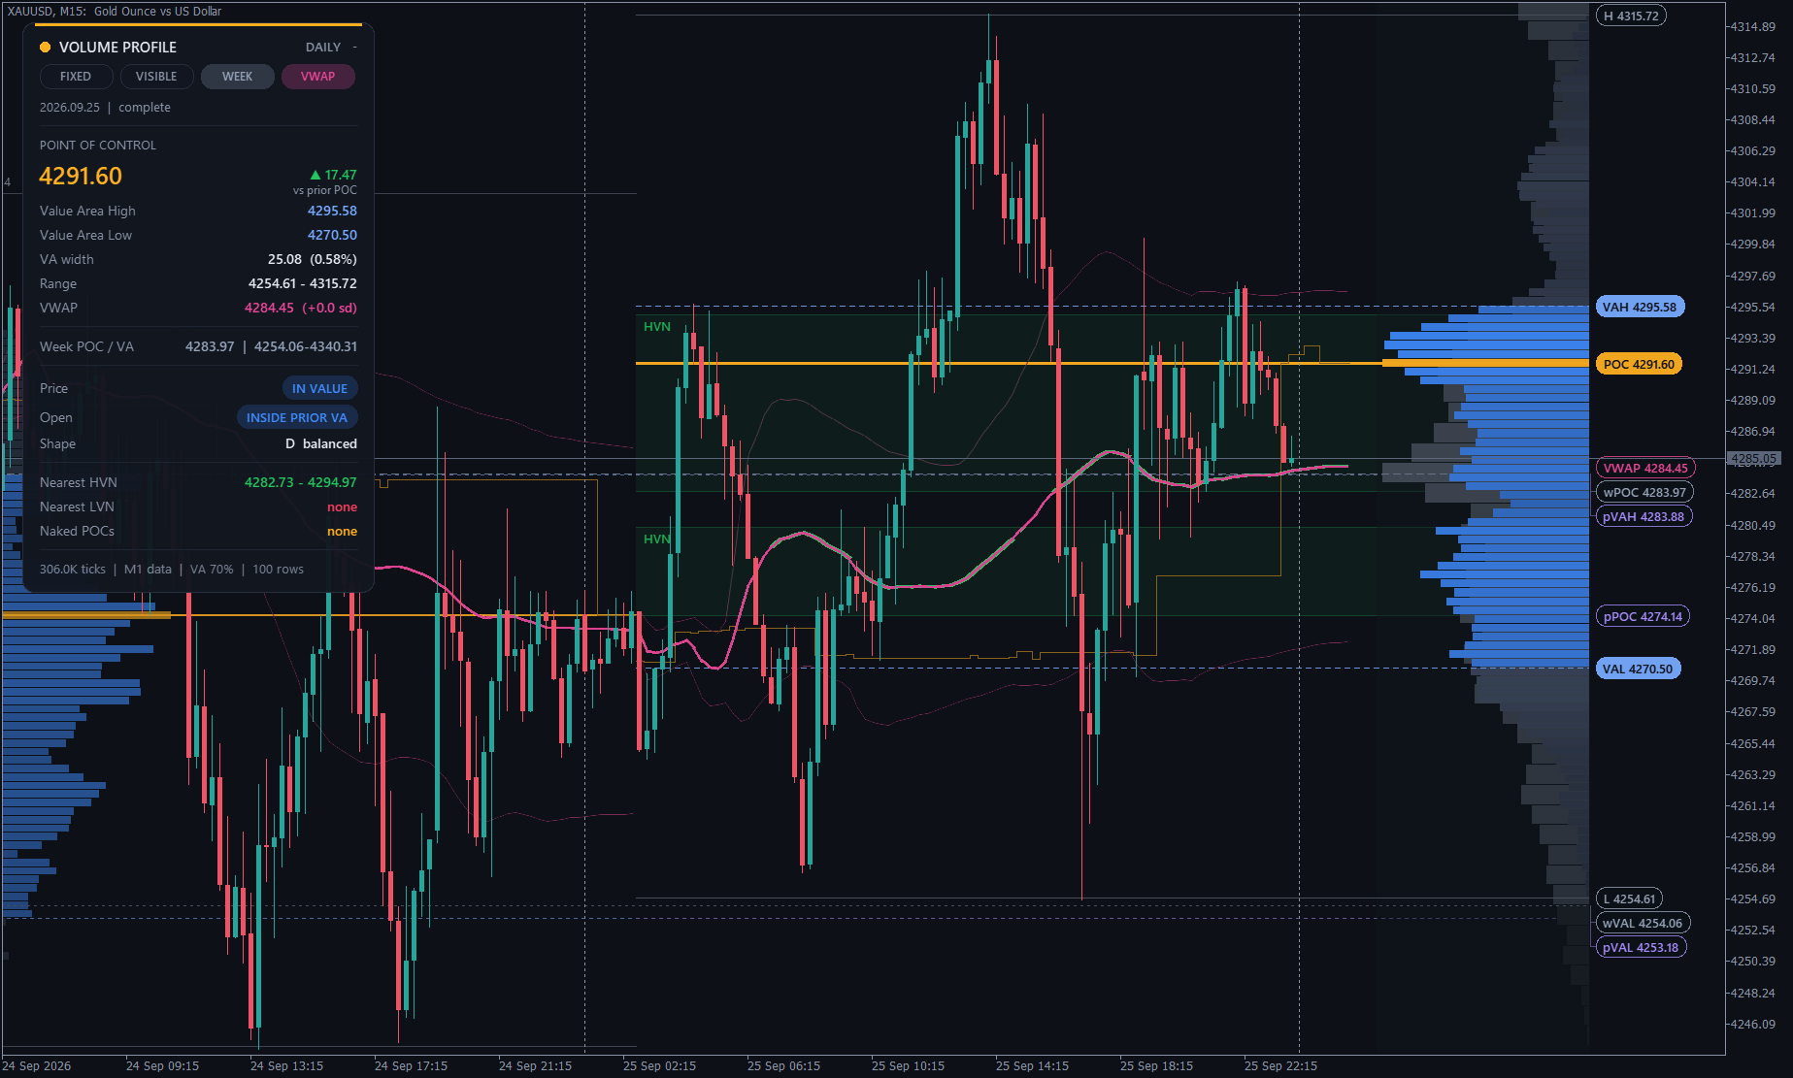Select the pVAL 4253.18 axis tag
The image size is (1793, 1078).
click(x=1641, y=947)
